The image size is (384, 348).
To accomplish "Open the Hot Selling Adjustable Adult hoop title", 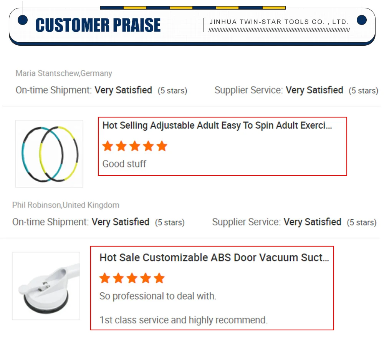I will [x=217, y=126].
